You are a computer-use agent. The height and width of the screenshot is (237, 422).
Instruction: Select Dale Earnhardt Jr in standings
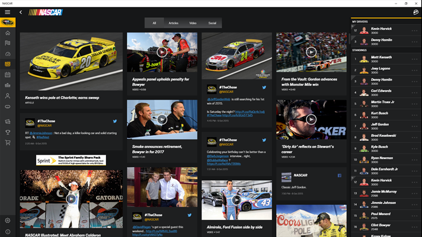click(x=386, y=171)
